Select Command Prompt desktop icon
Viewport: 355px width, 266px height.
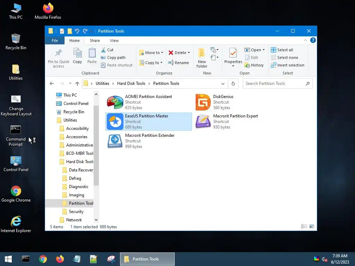(x=16, y=136)
